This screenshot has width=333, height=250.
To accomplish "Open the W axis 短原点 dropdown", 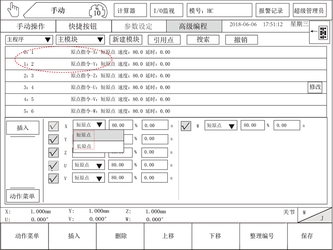I will [220, 125].
